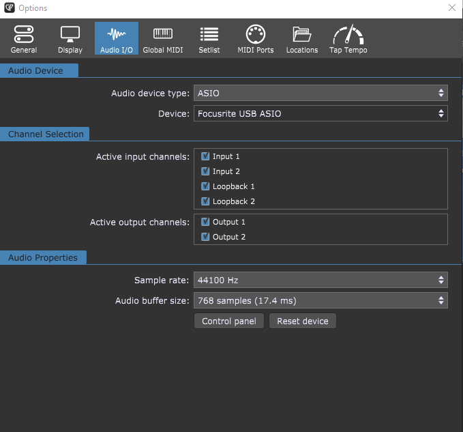Uncheck the Loopback 1 input channel

click(x=205, y=186)
